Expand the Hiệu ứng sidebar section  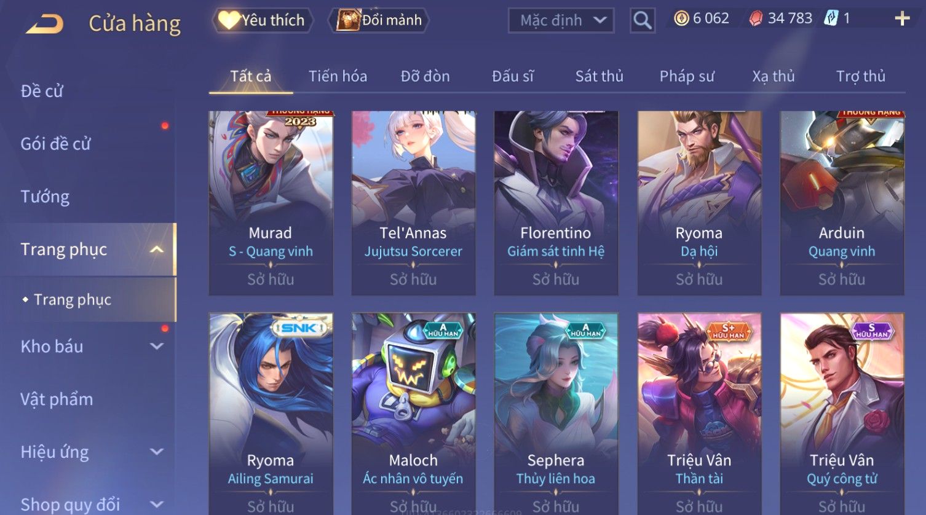click(x=157, y=452)
